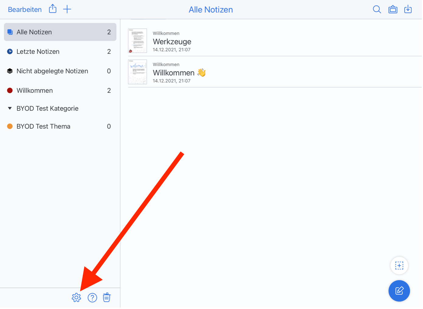
Task: Open settings with the gear icon
Action: [76, 297]
